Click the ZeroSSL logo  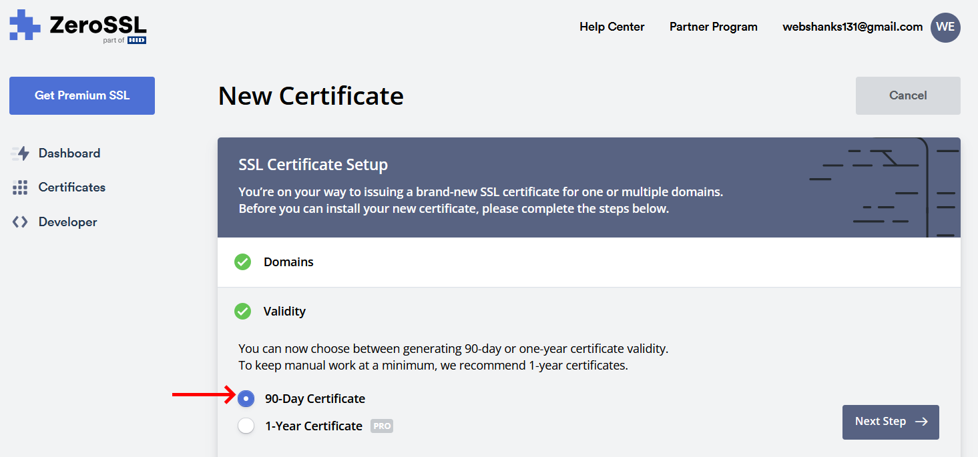coord(78,27)
